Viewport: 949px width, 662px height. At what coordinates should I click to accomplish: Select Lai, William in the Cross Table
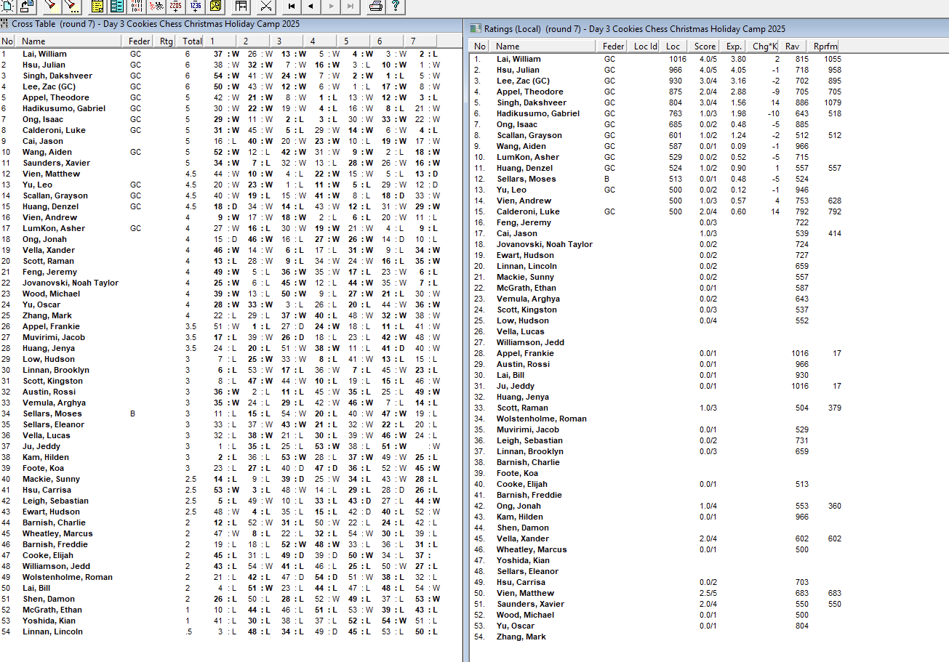click(x=44, y=54)
